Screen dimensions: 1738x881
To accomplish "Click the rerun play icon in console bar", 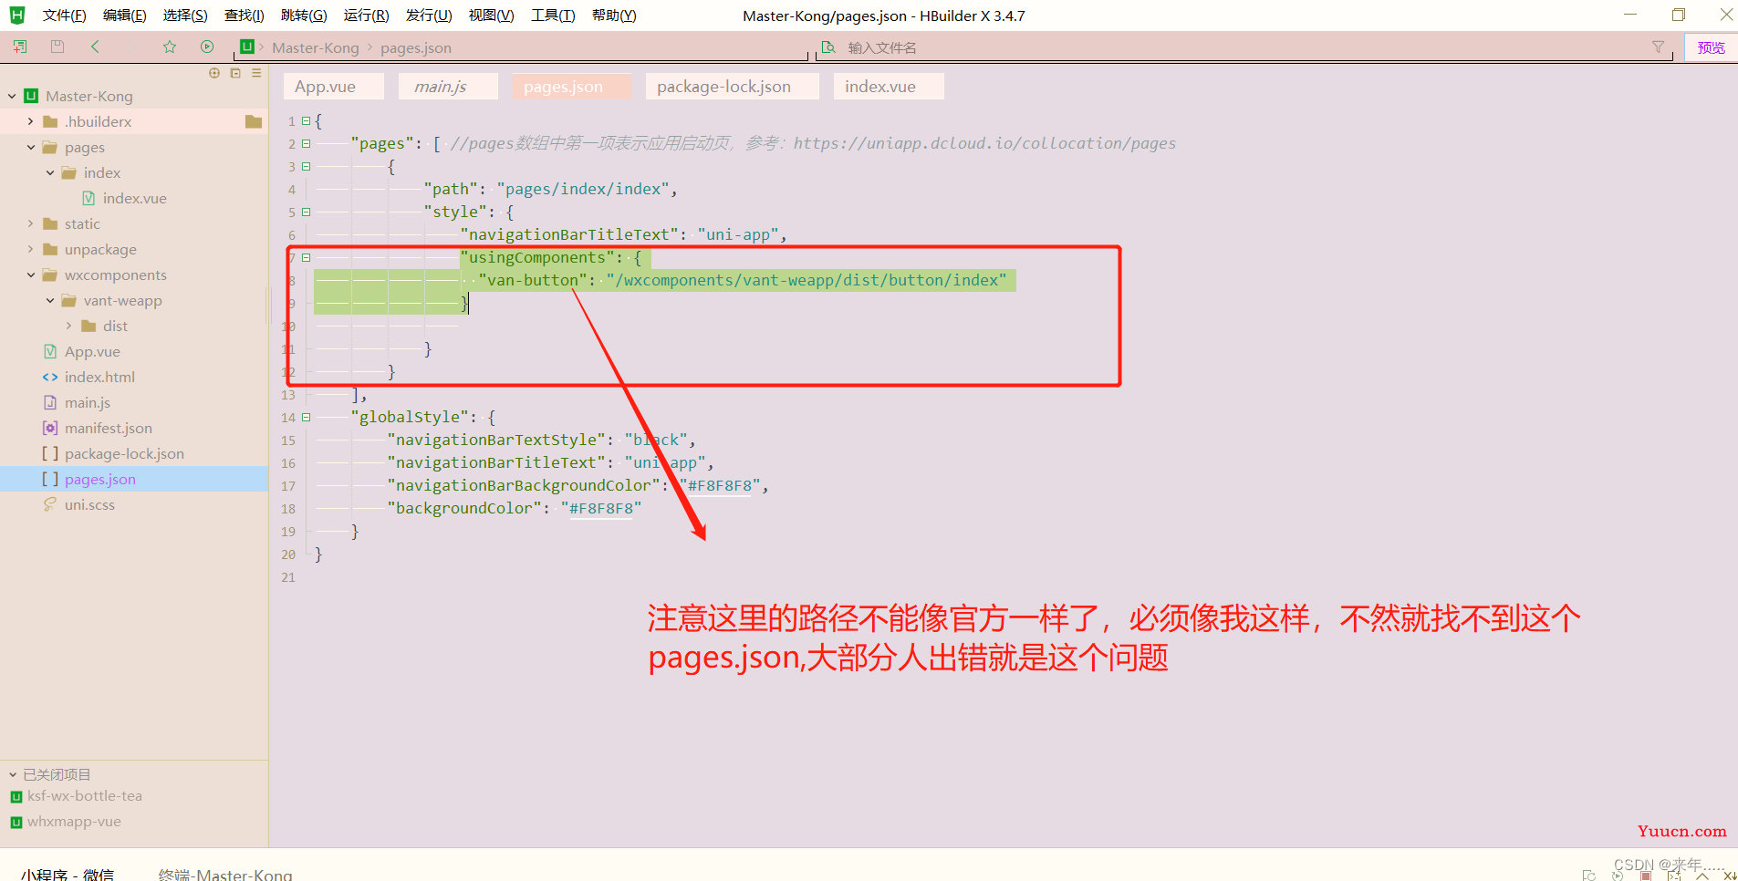I will pyautogui.click(x=1618, y=876).
